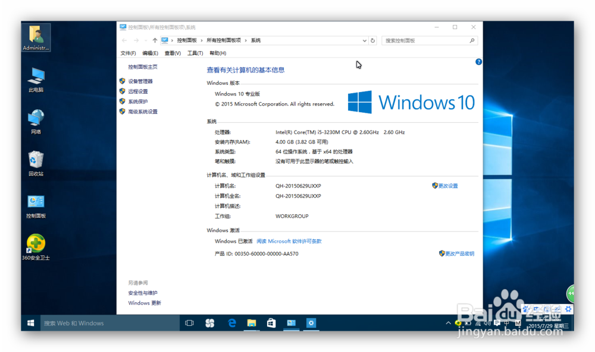Open the 编辑(E) menu
The width and height of the screenshot is (595, 352).
click(x=150, y=53)
